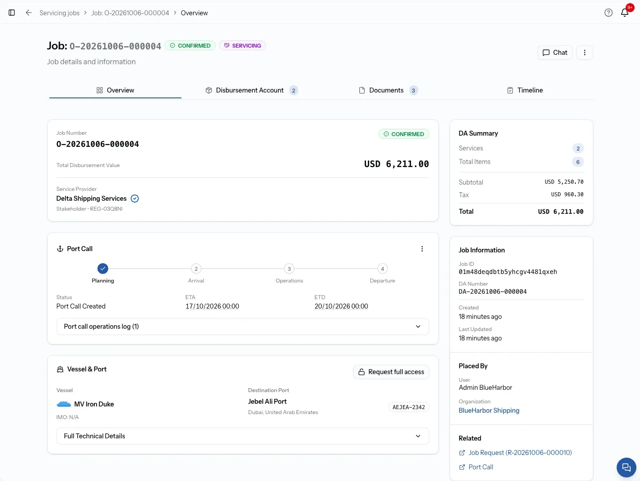Open the floating chat widget icon
The image size is (640, 481).
[627, 468]
